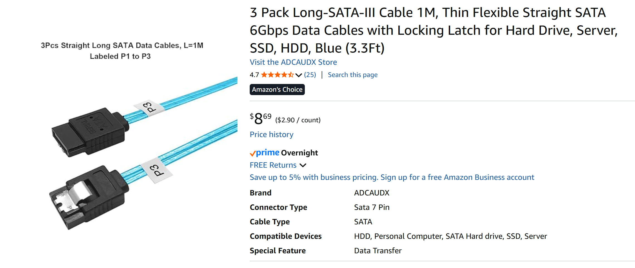The width and height of the screenshot is (635, 268).
Task: Open the Amazon Business account sign-up link
Action: [x=392, y=177]
